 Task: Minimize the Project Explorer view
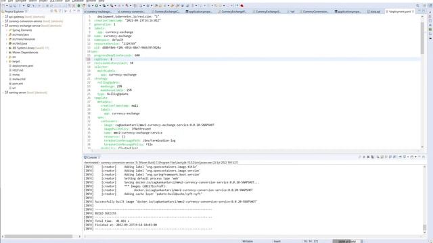pos(74,11)
